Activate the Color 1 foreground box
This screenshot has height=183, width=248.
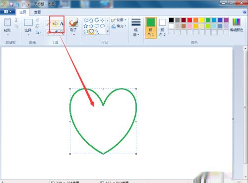[151, 28]
